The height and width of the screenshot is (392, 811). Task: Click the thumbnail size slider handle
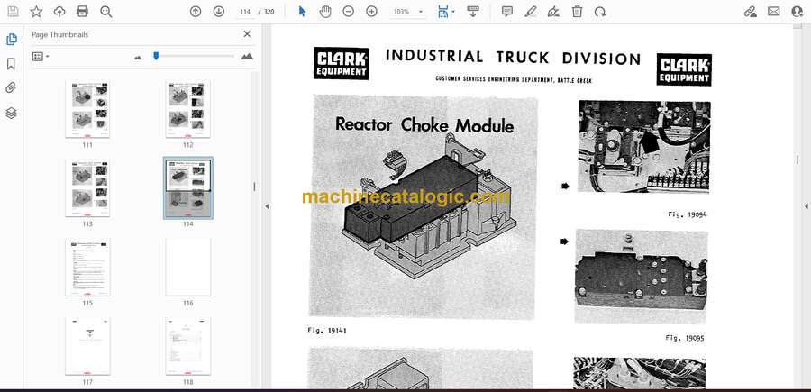[x=156, y=56]
